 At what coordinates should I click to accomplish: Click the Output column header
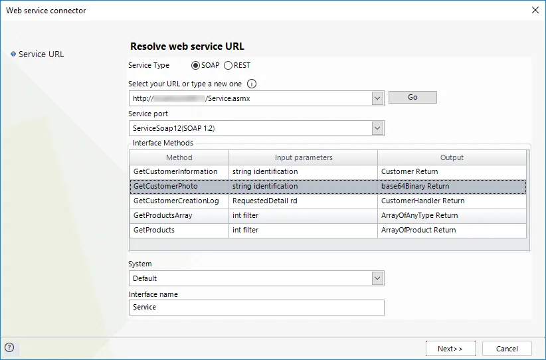click(x=452, y=157)
